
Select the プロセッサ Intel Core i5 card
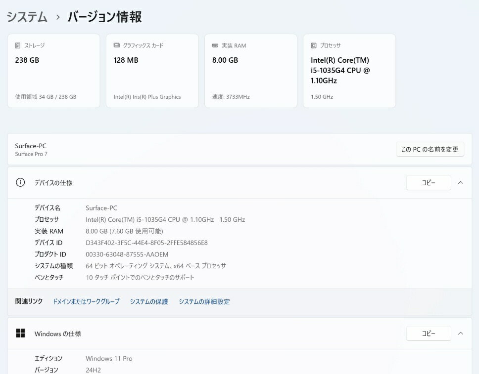tap(349, 71)
